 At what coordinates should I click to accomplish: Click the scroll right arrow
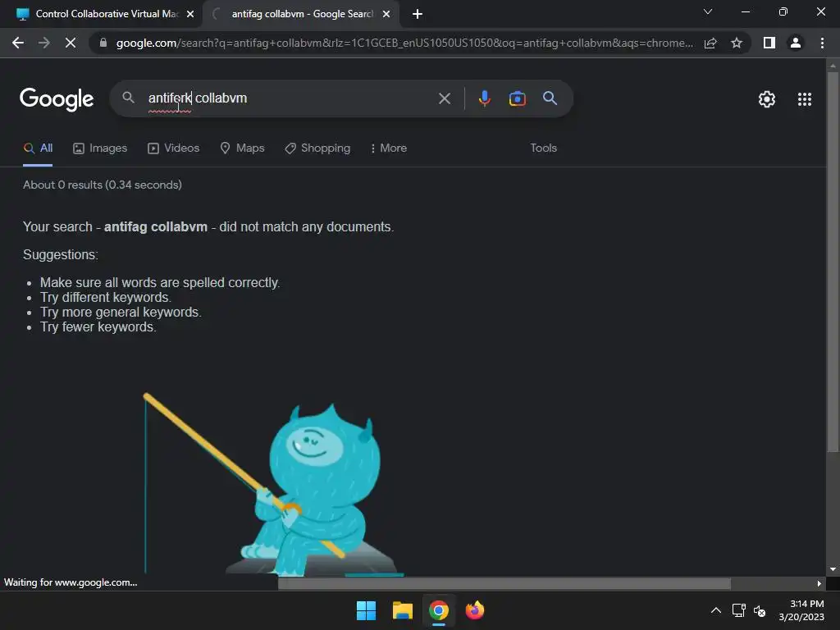pyautogui.click(x=819, y=583)
